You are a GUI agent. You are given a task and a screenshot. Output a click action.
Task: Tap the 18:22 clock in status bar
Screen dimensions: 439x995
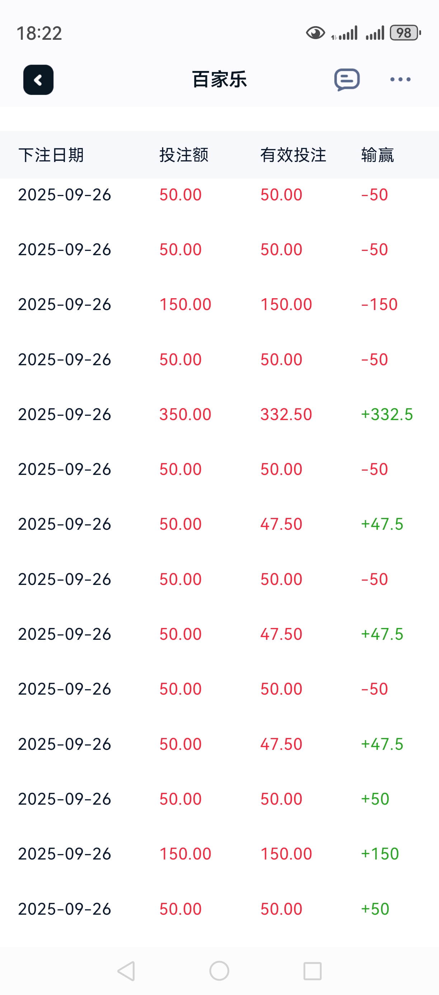[x=39, y=33]
